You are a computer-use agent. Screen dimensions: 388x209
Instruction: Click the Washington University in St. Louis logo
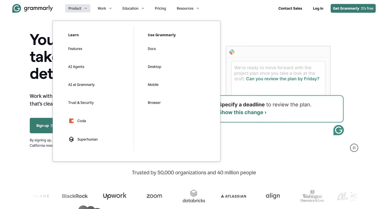coord(312,196)
